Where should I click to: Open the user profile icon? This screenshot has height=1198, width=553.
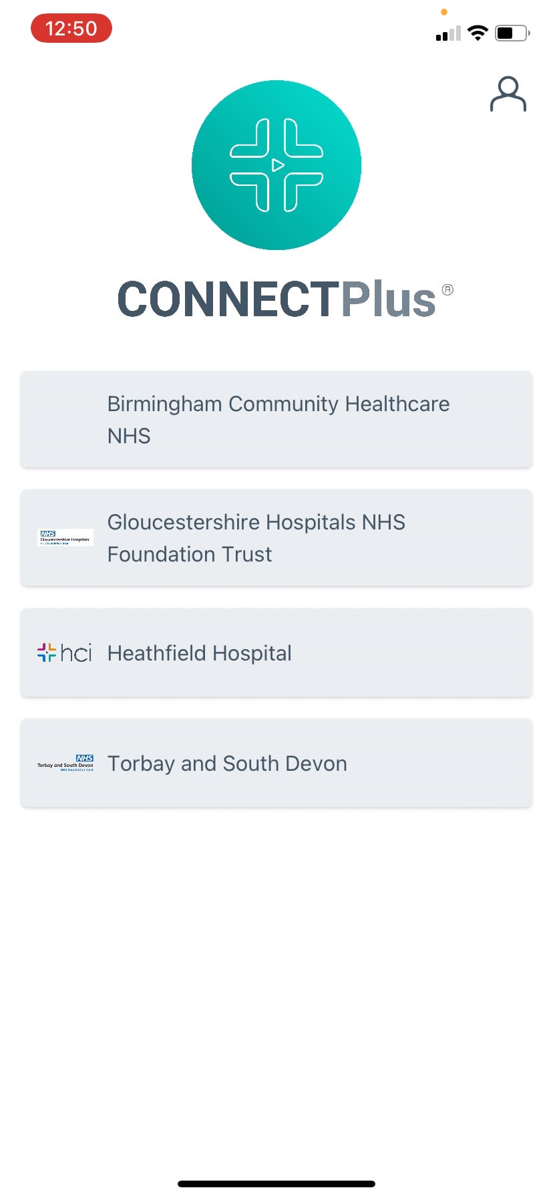pyautogui.click(x=508, y=94)
